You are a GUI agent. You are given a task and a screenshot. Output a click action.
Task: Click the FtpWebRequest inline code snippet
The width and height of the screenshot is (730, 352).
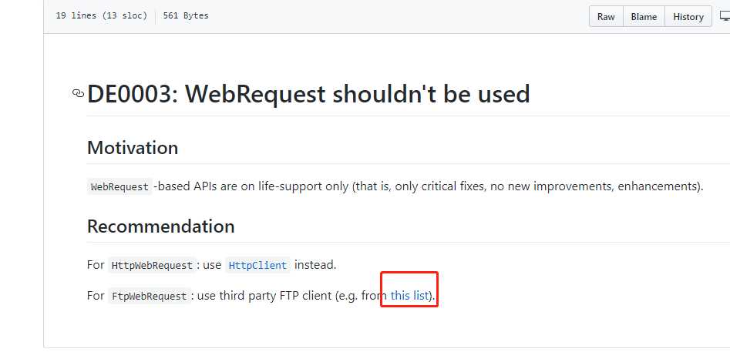point(150,296)
